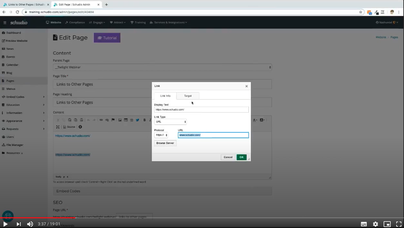Screen dimensions: 404x228
Task: Click the Paste from Word icon
Action: (81, 120)
